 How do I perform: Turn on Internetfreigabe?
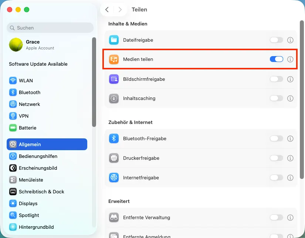click(277, 177)
